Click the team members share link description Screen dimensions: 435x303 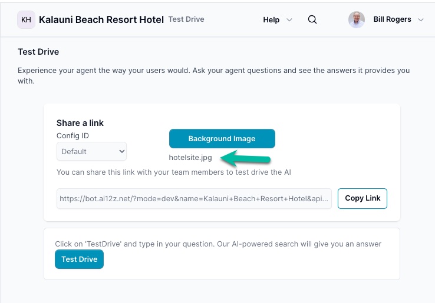pyautogui.click(x=174, y=172)
